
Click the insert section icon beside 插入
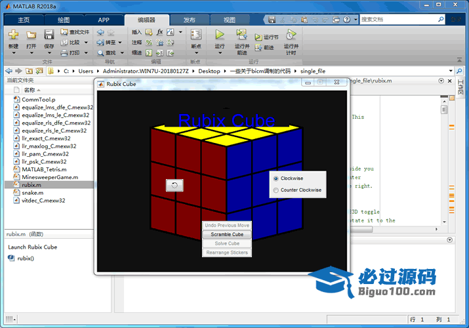pos(149,32)
